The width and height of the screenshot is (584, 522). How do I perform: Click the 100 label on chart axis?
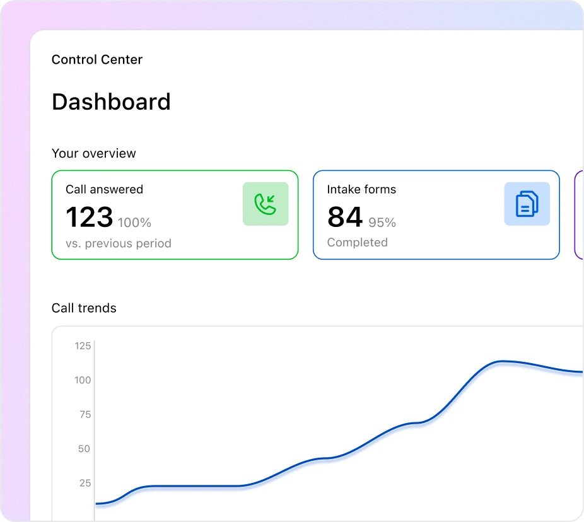(x=83, y=380)
